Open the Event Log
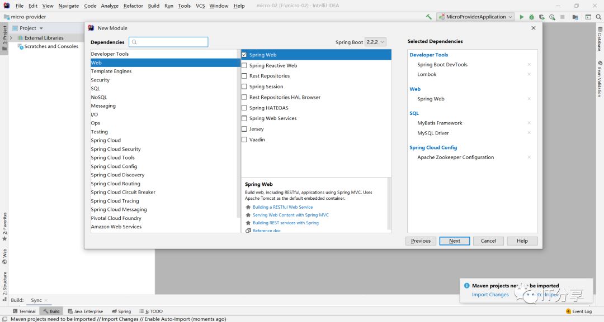Viewport: 604px width, 322px height. pyautogui.click(x=579, y=311)
